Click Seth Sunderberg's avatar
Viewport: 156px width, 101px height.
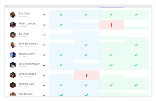13,45
